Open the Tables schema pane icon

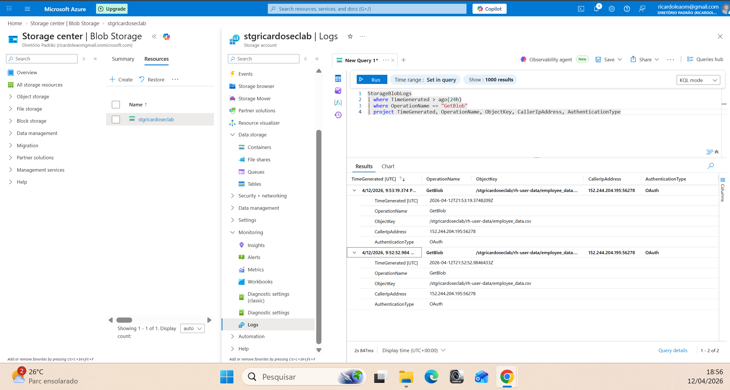point(338,79)
